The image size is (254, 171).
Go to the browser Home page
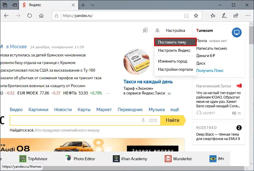(41, 16)
